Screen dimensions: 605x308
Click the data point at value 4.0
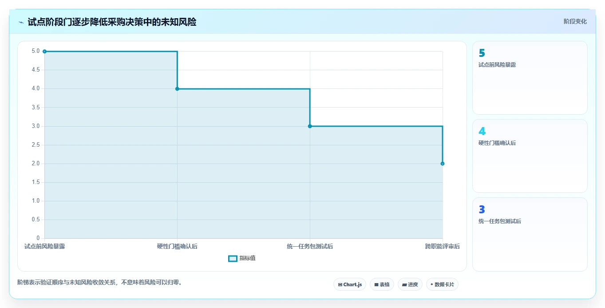pyautogui.click(x=177, y=89)
